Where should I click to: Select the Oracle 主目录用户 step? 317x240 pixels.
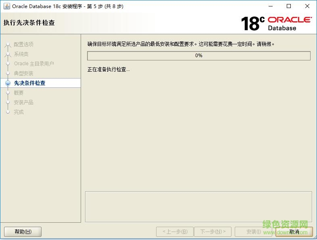34,64
